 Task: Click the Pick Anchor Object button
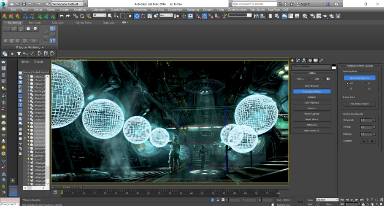[x=359, y=104]
